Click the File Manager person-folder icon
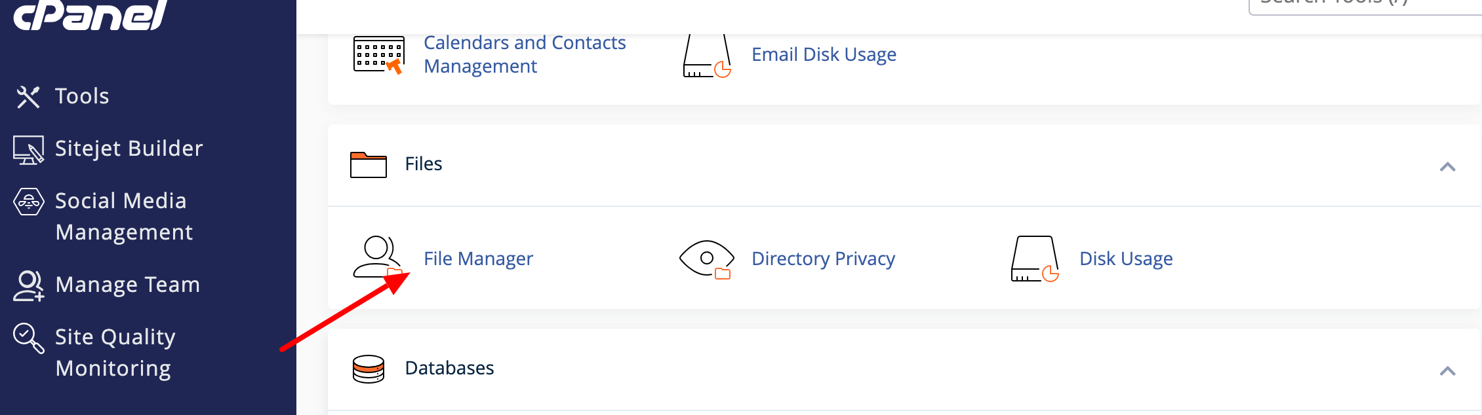Screen dimensions: 1482x415 (x=378, y=258)
